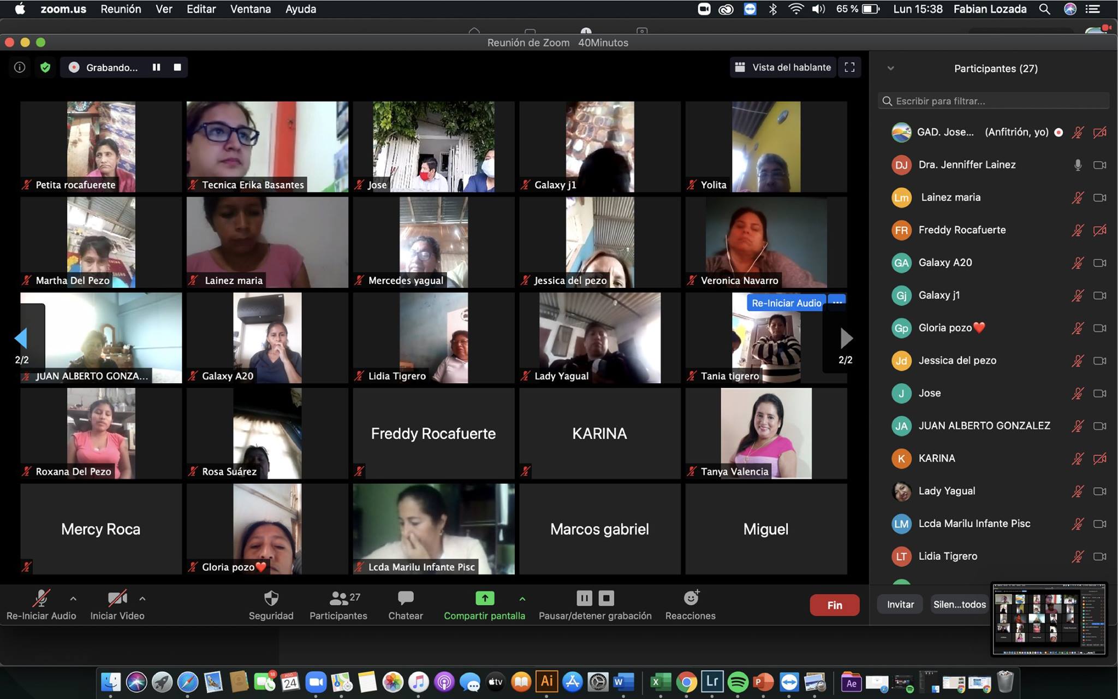Image resolution: width=1118 pixels, height=699 pixels.
Task: Toggle Re-Iniciar Audio microphone in toolbar
Action: pos(41,599)
